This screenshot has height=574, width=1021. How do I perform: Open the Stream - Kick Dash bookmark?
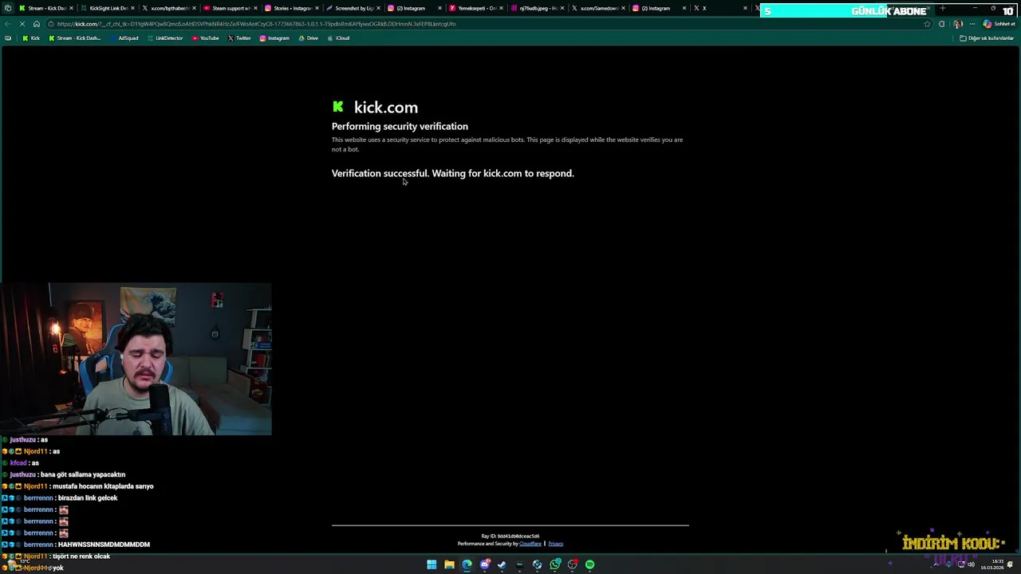(x=74, y=38)
